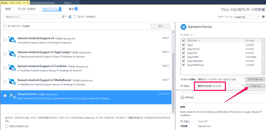Select the Updates (更新プログラム) tab

[x=52, y=9]
